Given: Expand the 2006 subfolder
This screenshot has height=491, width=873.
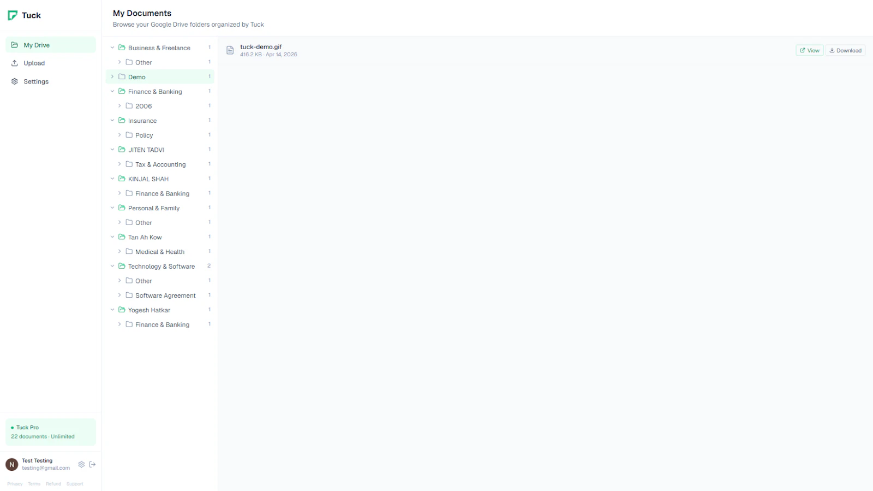Looking at the screenshot, I should click(x=119, y=106).
